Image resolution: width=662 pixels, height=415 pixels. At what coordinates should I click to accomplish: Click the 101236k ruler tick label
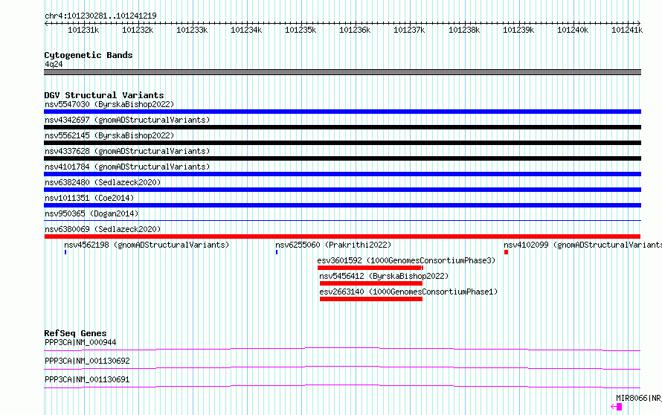355,30
